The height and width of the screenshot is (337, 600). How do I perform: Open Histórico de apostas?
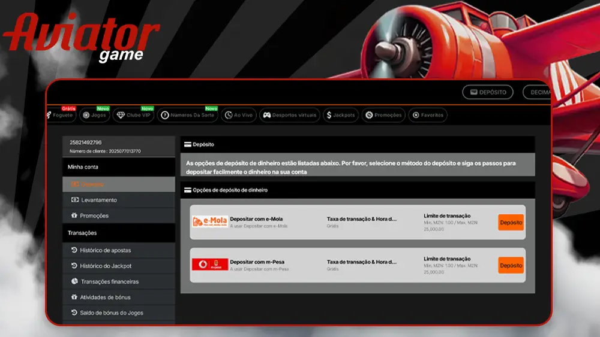(x=105, y=250)
